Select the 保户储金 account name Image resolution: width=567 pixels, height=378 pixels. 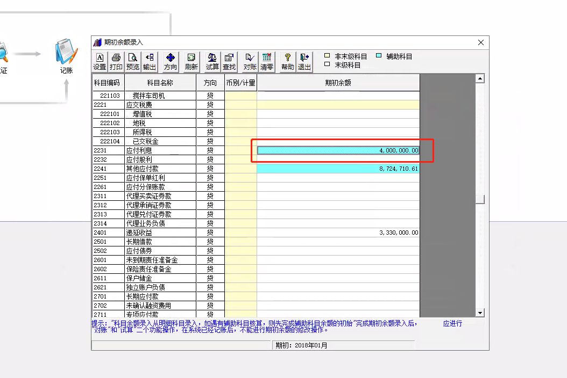pyautogui.click(x=139, y=278)
